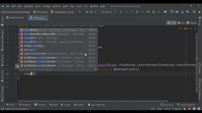Open the TODO tool window
Screen dimensions: 202x113
[10, 105]
